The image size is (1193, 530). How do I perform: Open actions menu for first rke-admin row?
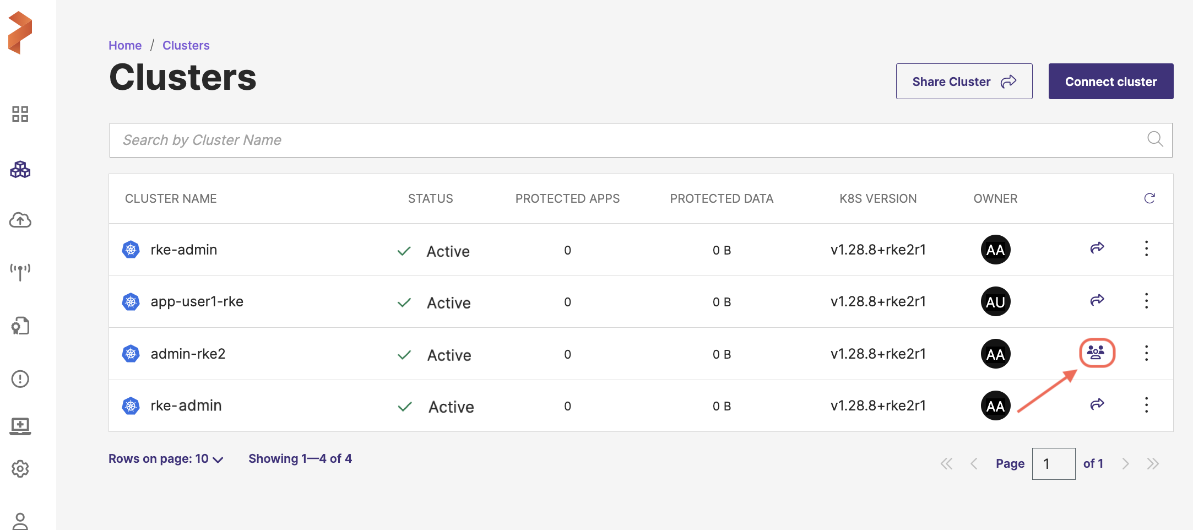tap(1146, 249)
